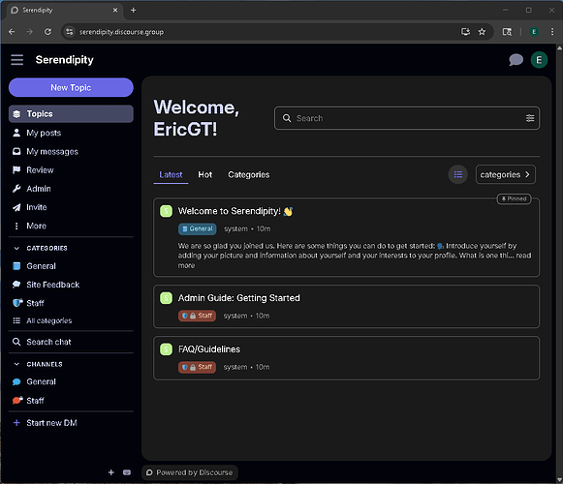563x484 pixels.
Task: Click the General category badge on welcome topic
Action: 197,228
